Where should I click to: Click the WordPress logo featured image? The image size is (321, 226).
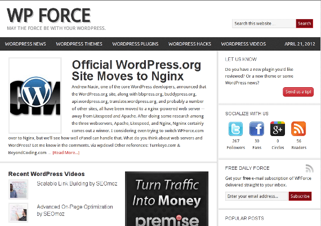click(35, 96)
